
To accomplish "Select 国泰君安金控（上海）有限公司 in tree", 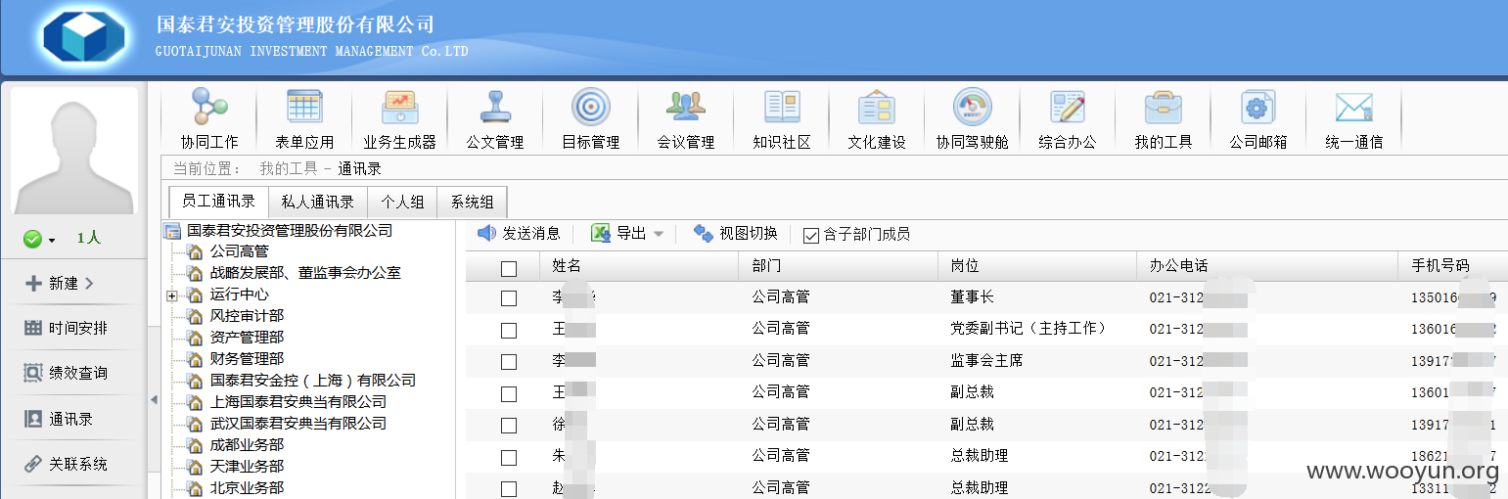I will pos(312,380).
